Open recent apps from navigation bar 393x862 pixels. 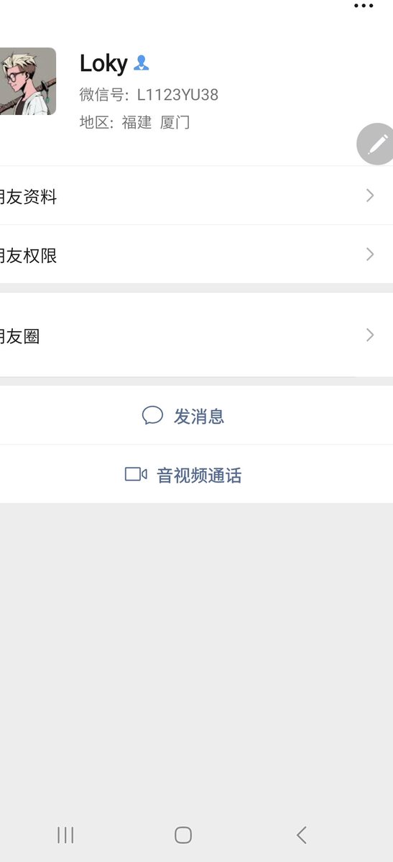pos(65,835)
